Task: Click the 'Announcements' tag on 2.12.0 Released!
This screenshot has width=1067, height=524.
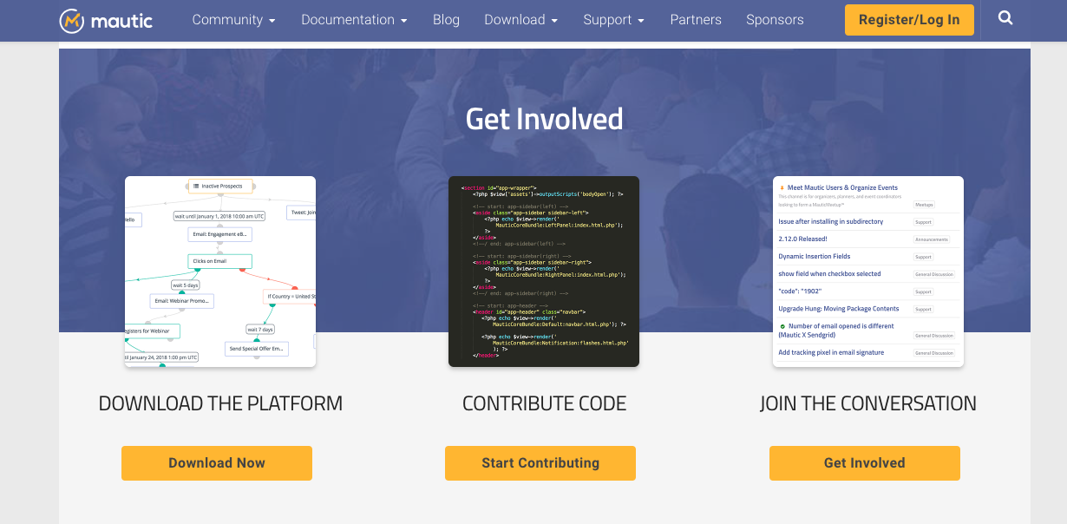Action: click(932, 239)
